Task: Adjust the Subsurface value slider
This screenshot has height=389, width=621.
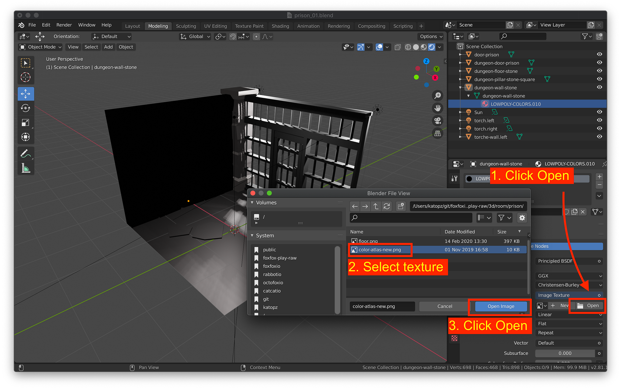Action: click(x=565, y=353)
